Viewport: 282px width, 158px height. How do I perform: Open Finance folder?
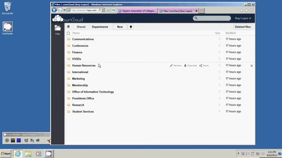click(77, 52)
